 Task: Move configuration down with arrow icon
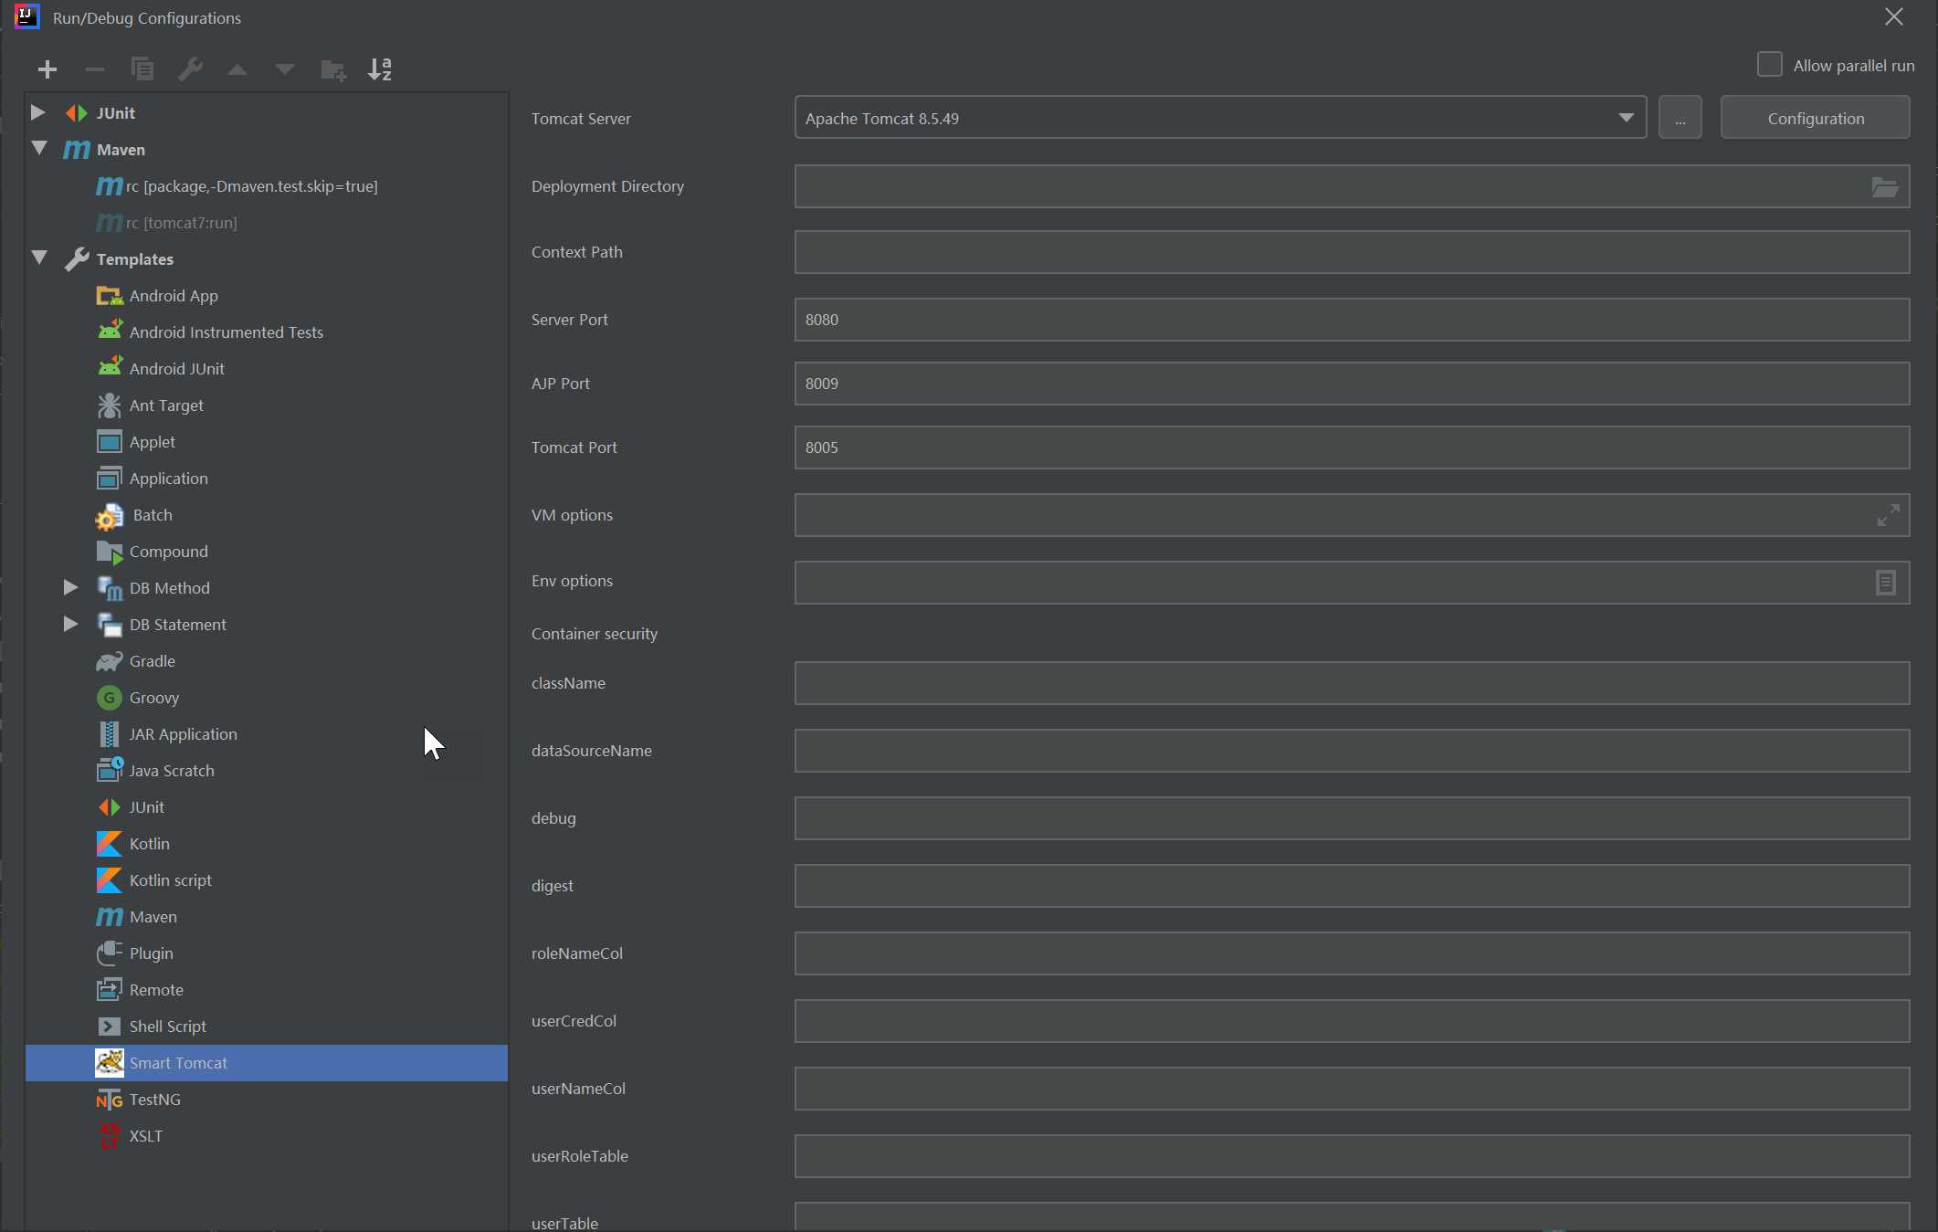pos(285,69)
